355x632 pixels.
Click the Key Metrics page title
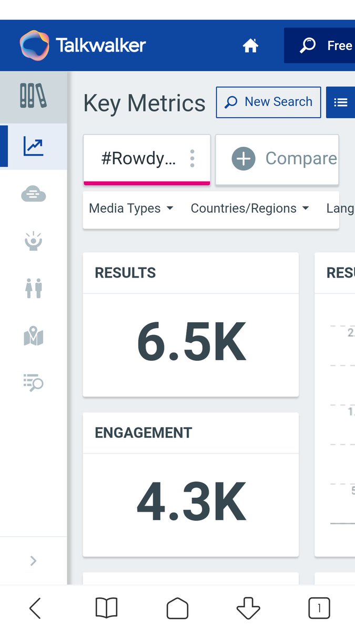pyautogui.click(x=145, y=103)
